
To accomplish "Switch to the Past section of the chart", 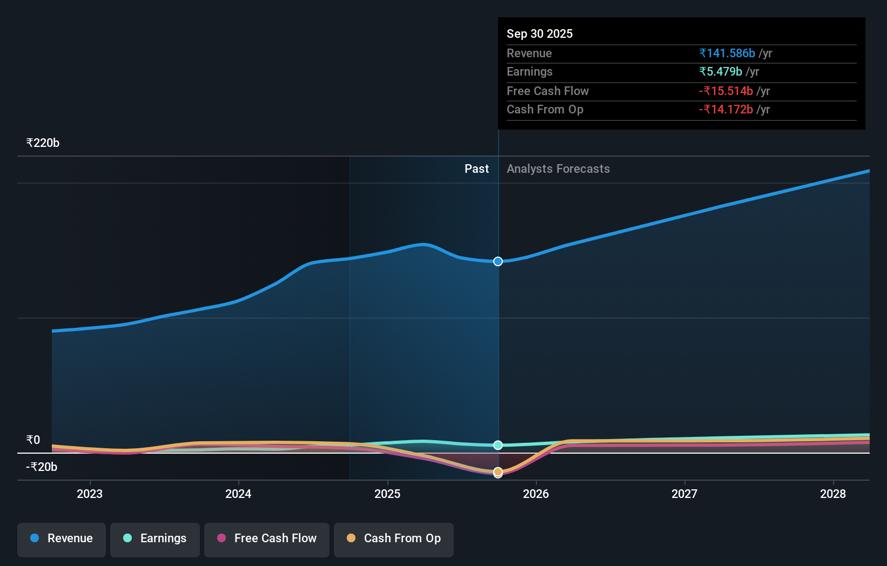I will tap(476, 169).
